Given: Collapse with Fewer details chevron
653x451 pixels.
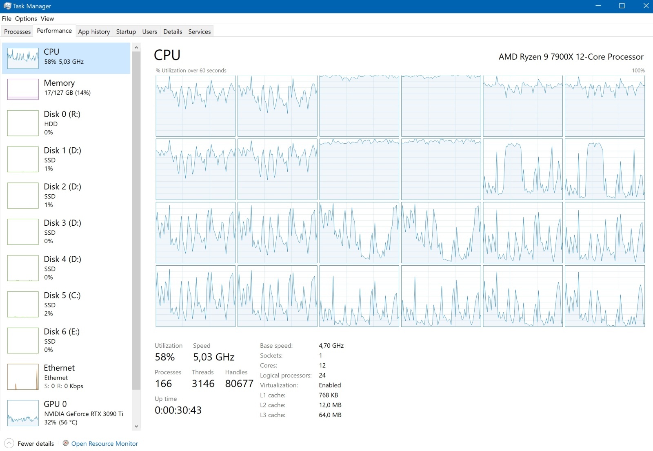Looking at the screenshot, I should 9,443.
